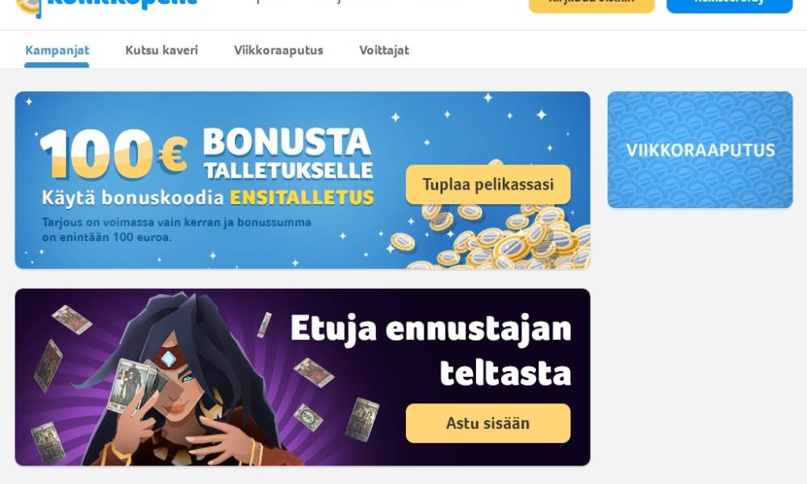Click the Tarjous on voimassa terms text
Viewport: 807px width, 484px height.
point(177,229)
